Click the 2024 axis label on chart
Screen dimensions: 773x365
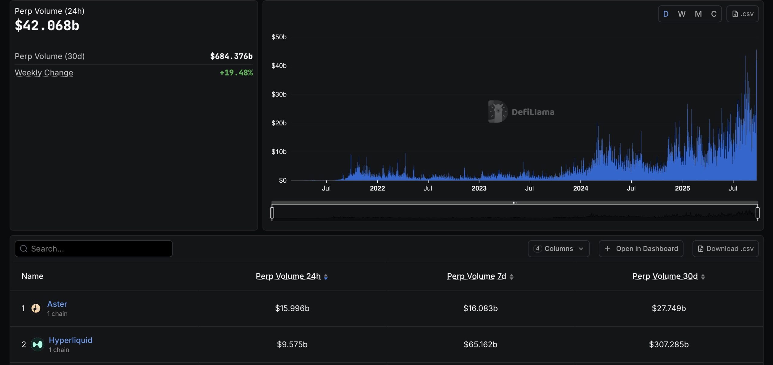(580, 188)
